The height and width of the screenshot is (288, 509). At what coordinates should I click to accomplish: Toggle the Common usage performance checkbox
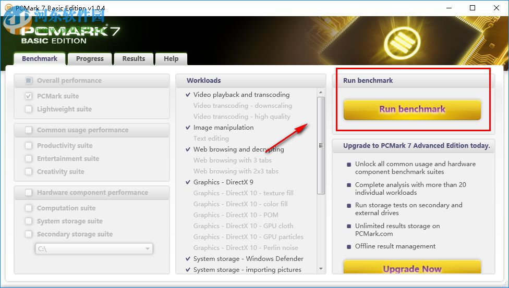coord(29,130)
